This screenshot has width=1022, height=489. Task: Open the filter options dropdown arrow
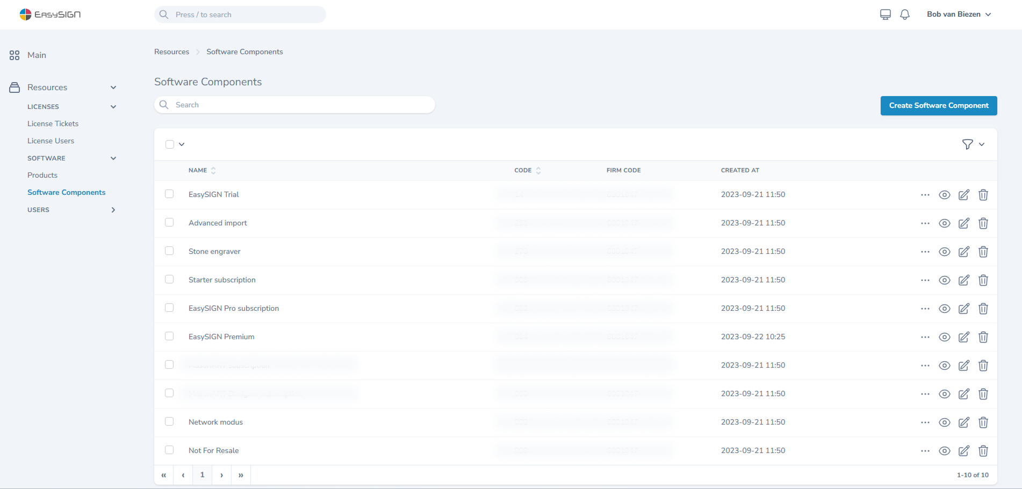point(982,144)
